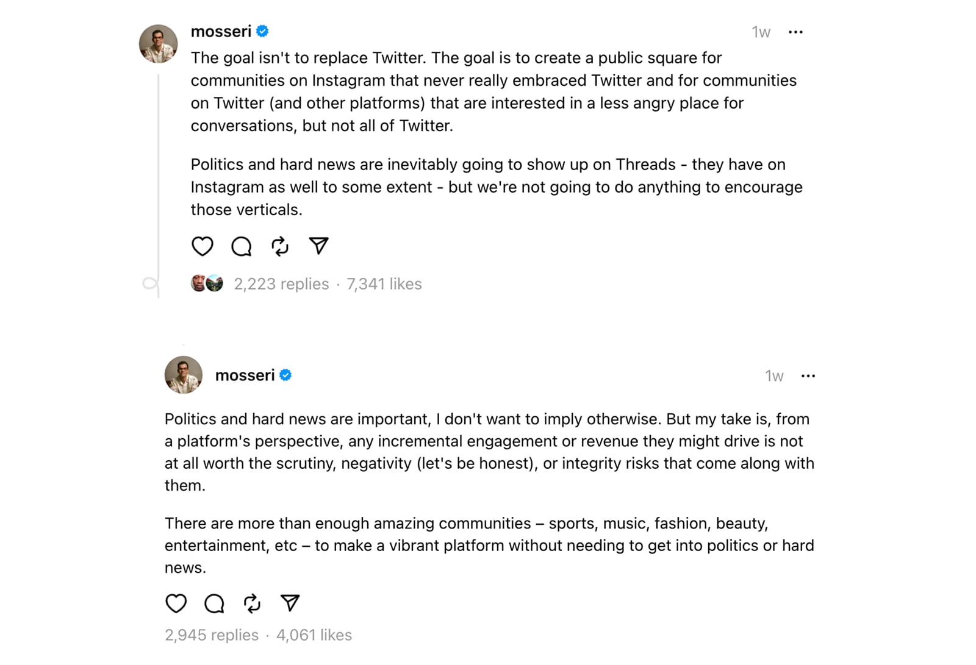
Task: Click the 1w timestamp on first post
Action: 761,32
